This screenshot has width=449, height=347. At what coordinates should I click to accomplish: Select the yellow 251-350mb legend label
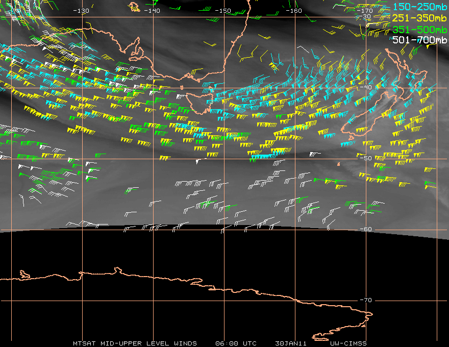[420, 18]
